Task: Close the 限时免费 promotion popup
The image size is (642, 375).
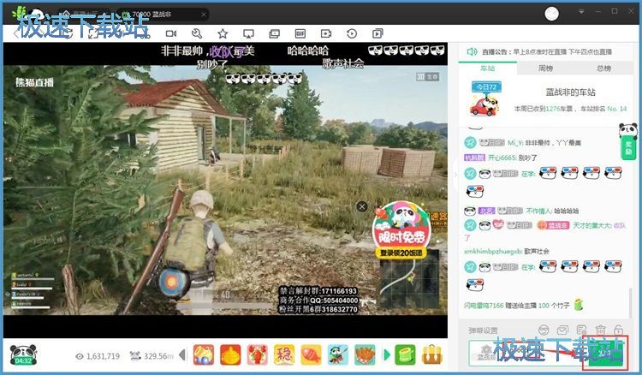Action: point(361,206)
